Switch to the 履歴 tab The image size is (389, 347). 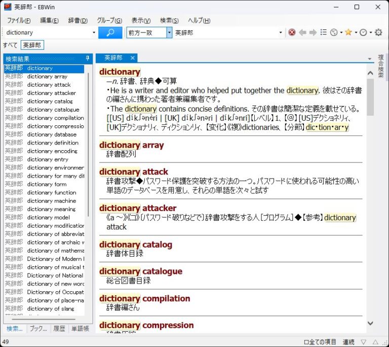point(59,328)
